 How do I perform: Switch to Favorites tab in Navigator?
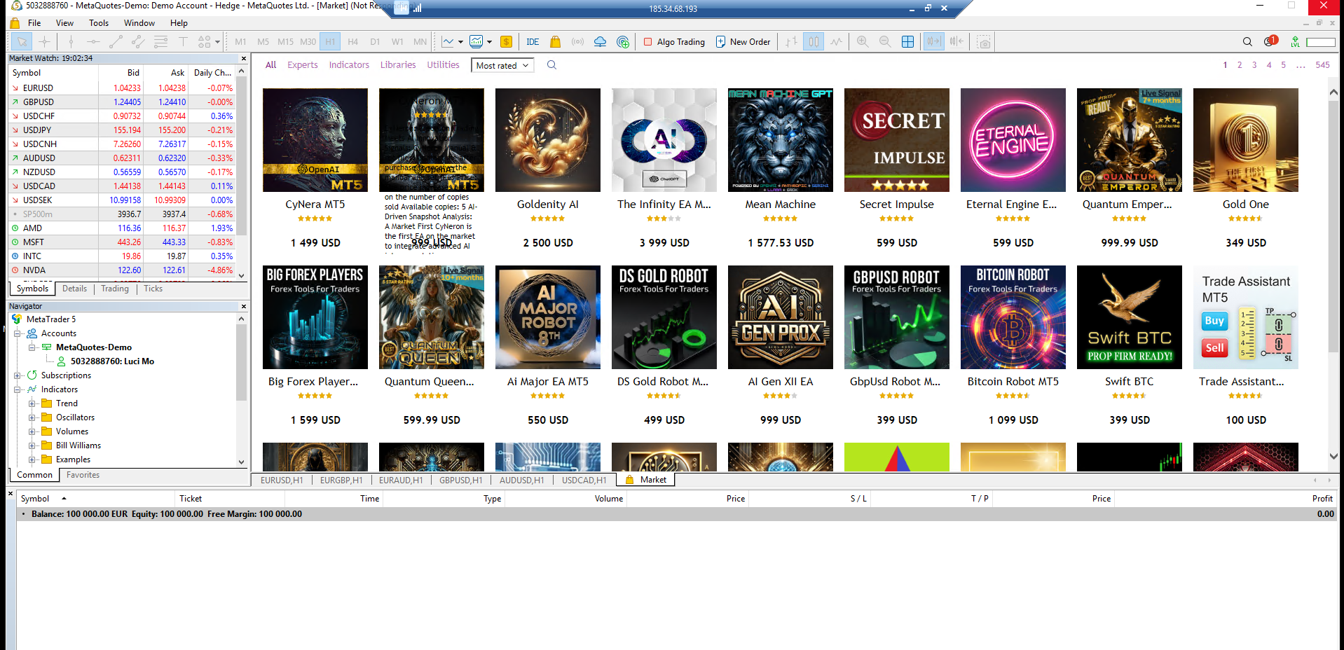[83, 475]
